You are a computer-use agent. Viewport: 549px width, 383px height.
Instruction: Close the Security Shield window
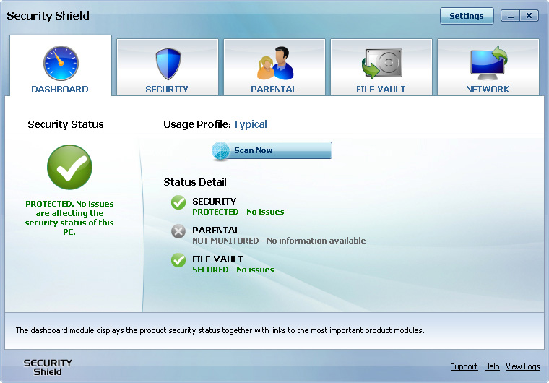529,16
